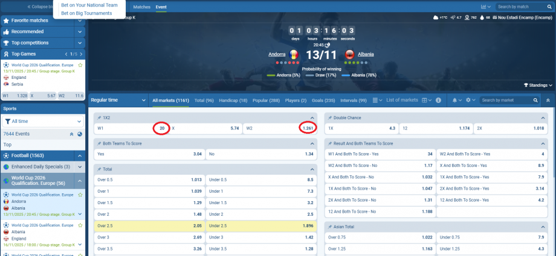
Task: Select Over 0.75 Asian Total 1.022
Action: click(380, 237)
